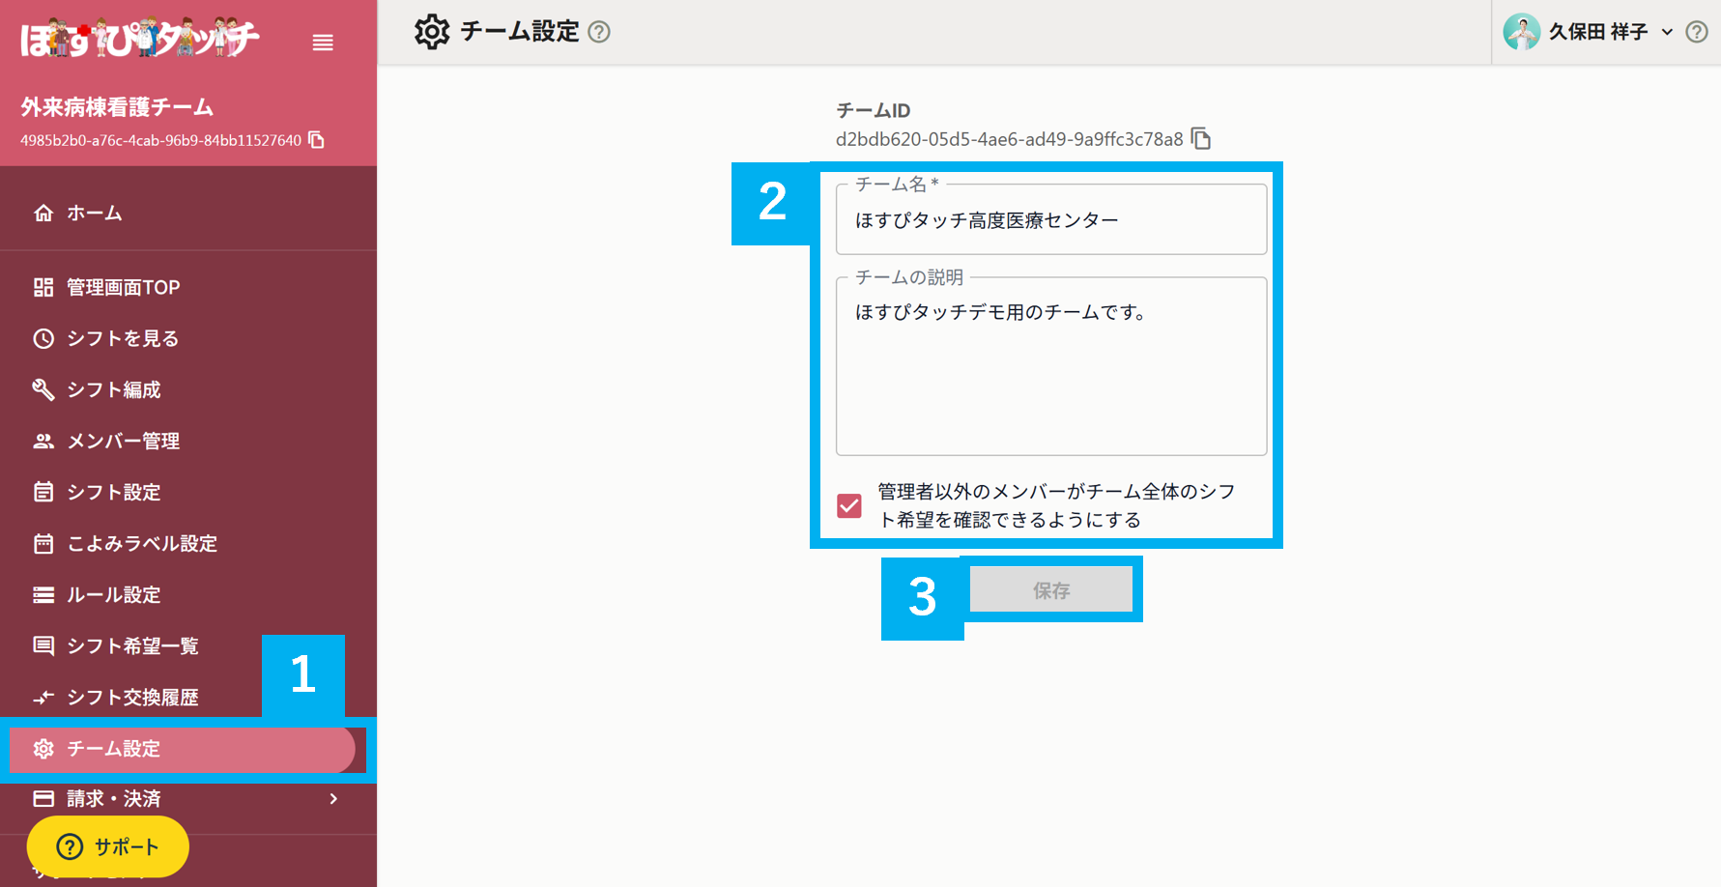Open help for the チーム設定 page title
The height and width of the screenshot is (887, 1721).
[601, 31]
